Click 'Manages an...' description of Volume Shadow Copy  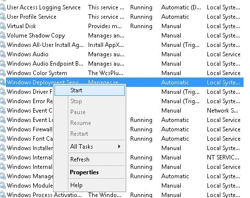coord(106,36)
